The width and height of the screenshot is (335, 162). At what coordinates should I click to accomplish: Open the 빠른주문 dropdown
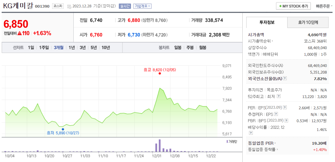tap(324, 6)
